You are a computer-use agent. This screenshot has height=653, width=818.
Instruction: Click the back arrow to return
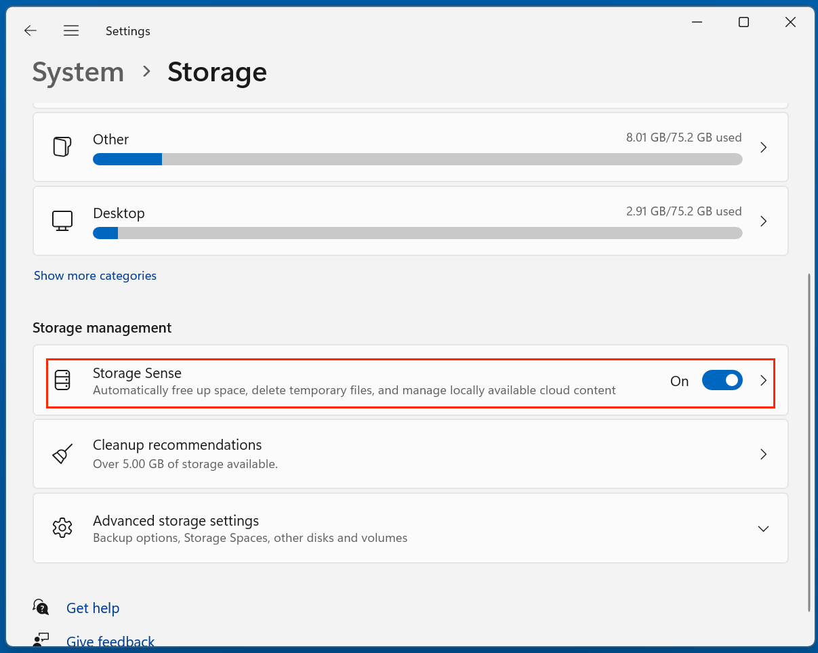(x=30, y=30)
